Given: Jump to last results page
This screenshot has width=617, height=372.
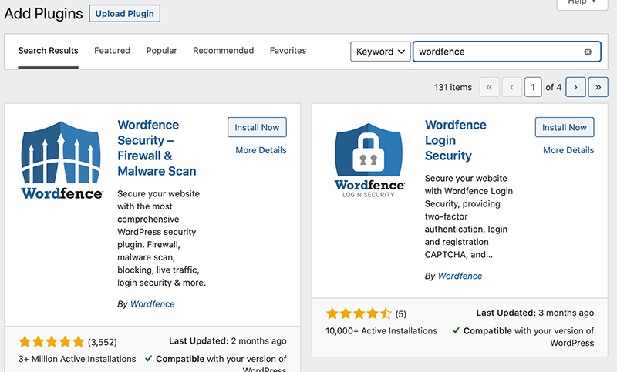Looking at the screenshot, I should [x=598, y=87].
